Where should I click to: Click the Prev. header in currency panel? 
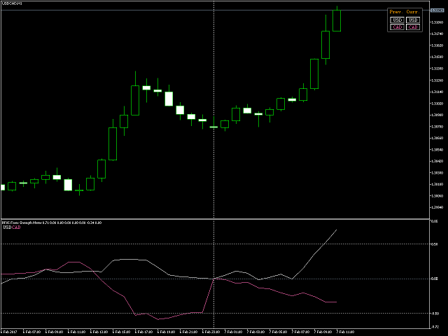coord(397,12)
